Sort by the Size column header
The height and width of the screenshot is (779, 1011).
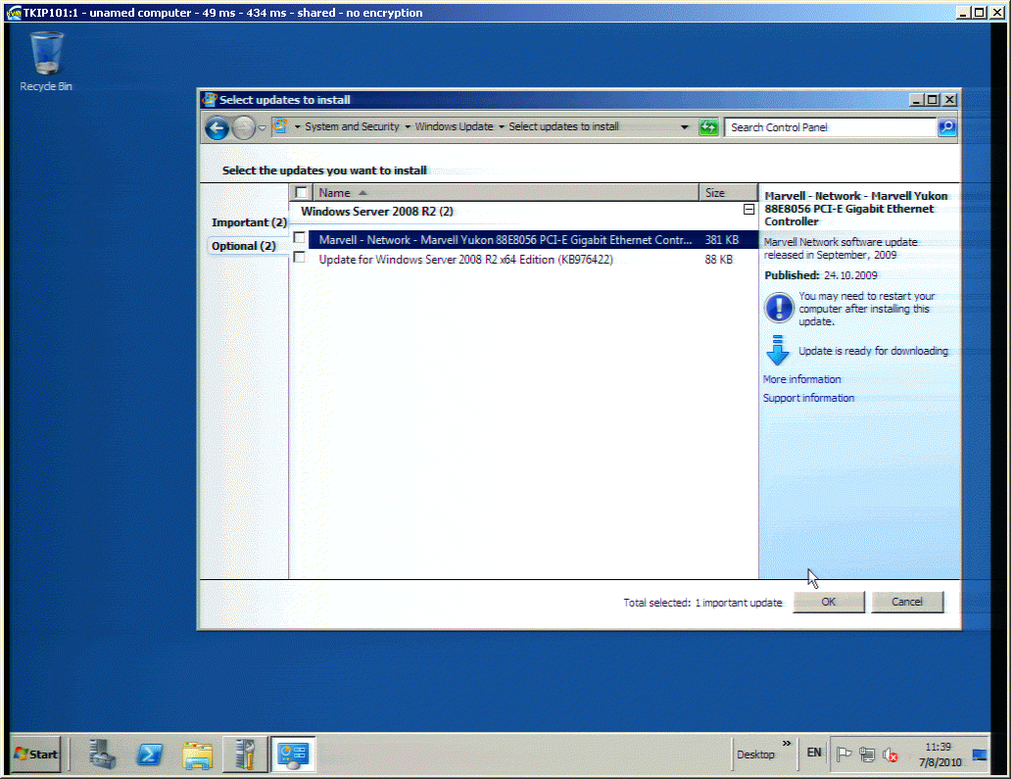coord(728,192)
